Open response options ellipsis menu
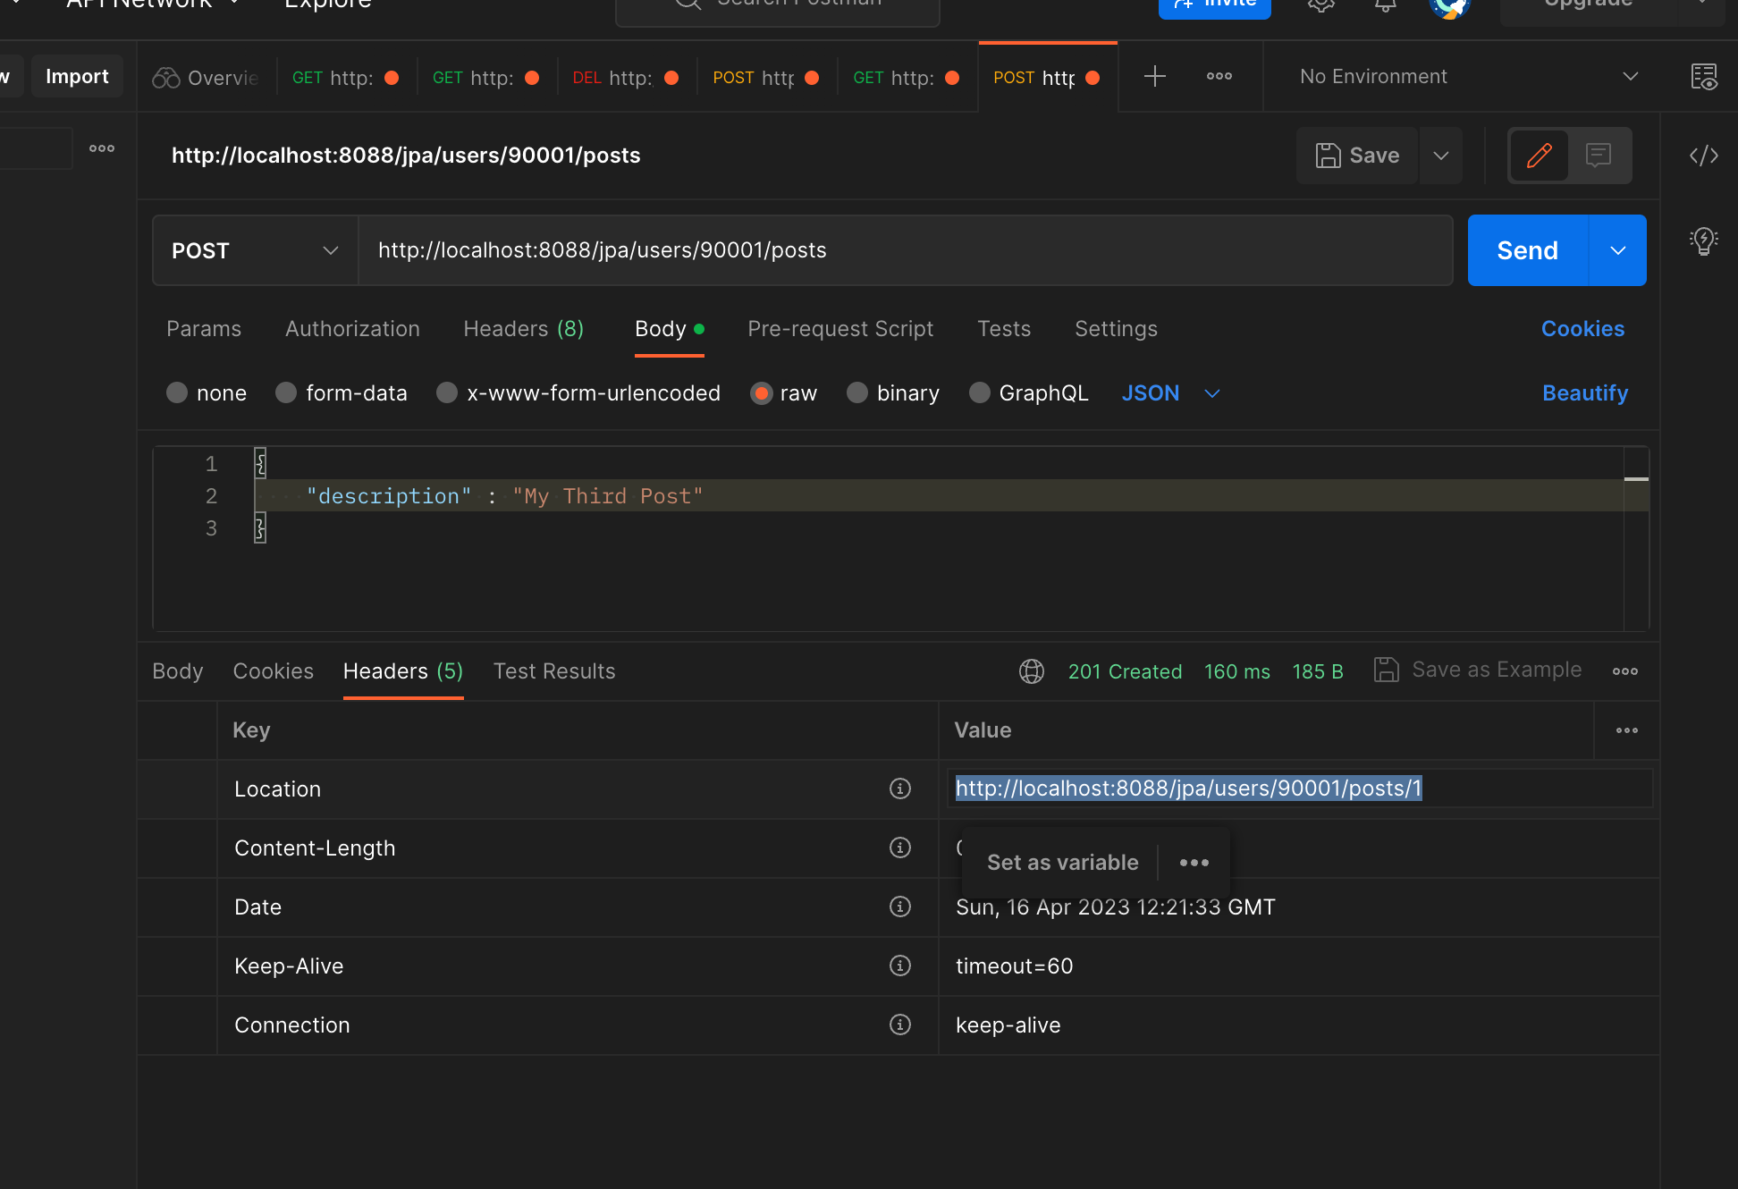This screenshot has height=1189, width=1738. 1624,671
